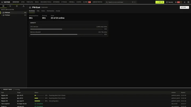Screen dimensions: 191x107
Task: Click the fin-ledger-db-p01 target cell
Action: click(x=22, y=104)
